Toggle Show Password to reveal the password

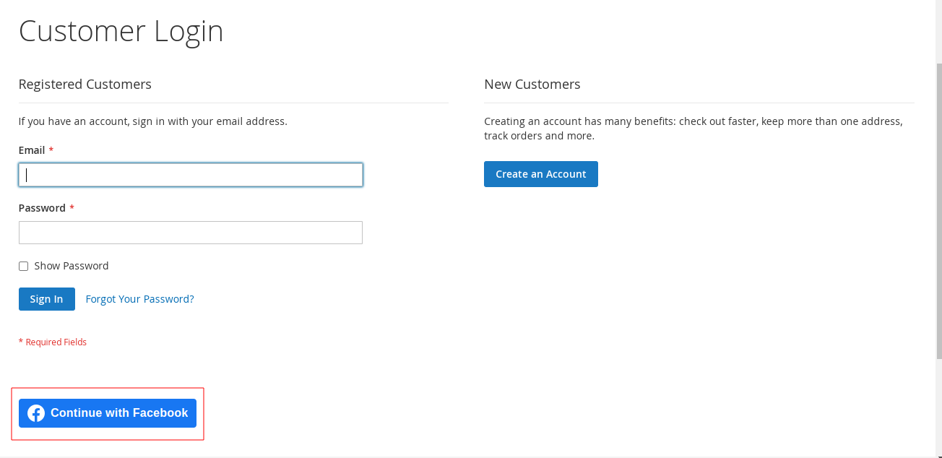click(23, 266)
